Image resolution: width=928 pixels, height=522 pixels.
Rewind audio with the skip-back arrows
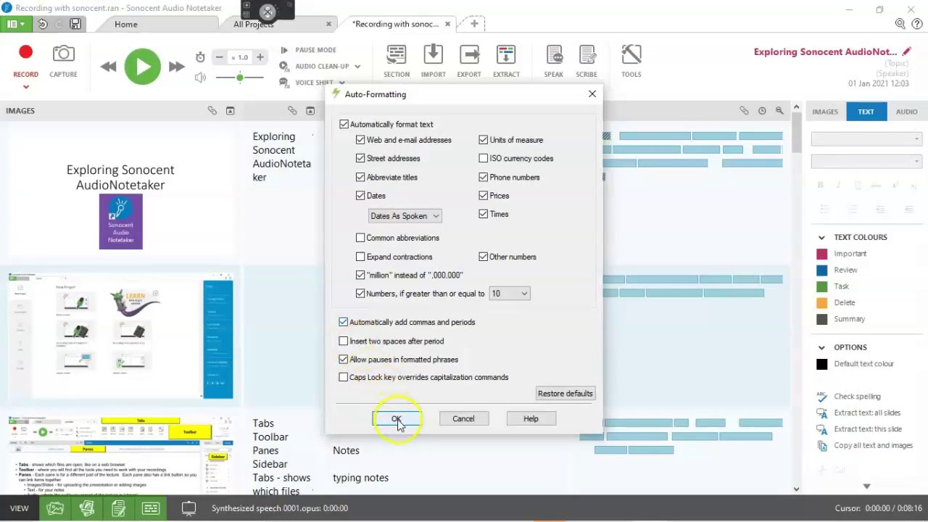pos(109,67)
